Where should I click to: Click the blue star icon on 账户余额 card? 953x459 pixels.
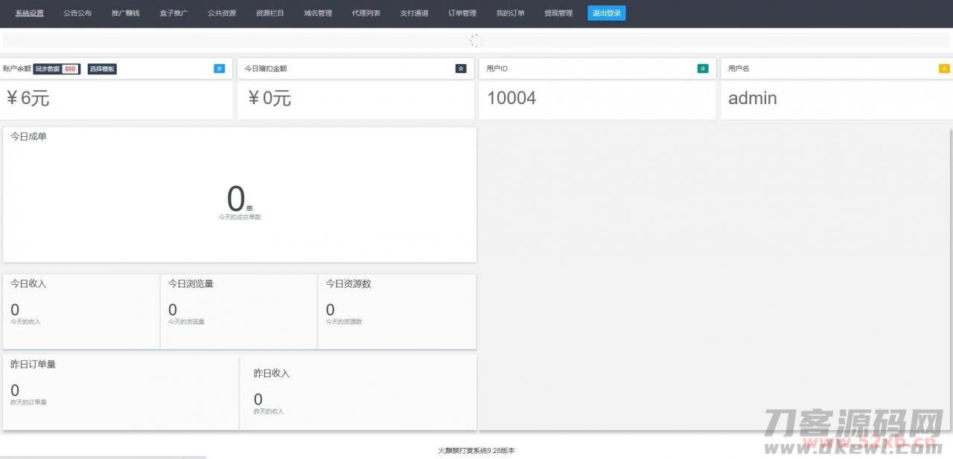coord(219,68)
